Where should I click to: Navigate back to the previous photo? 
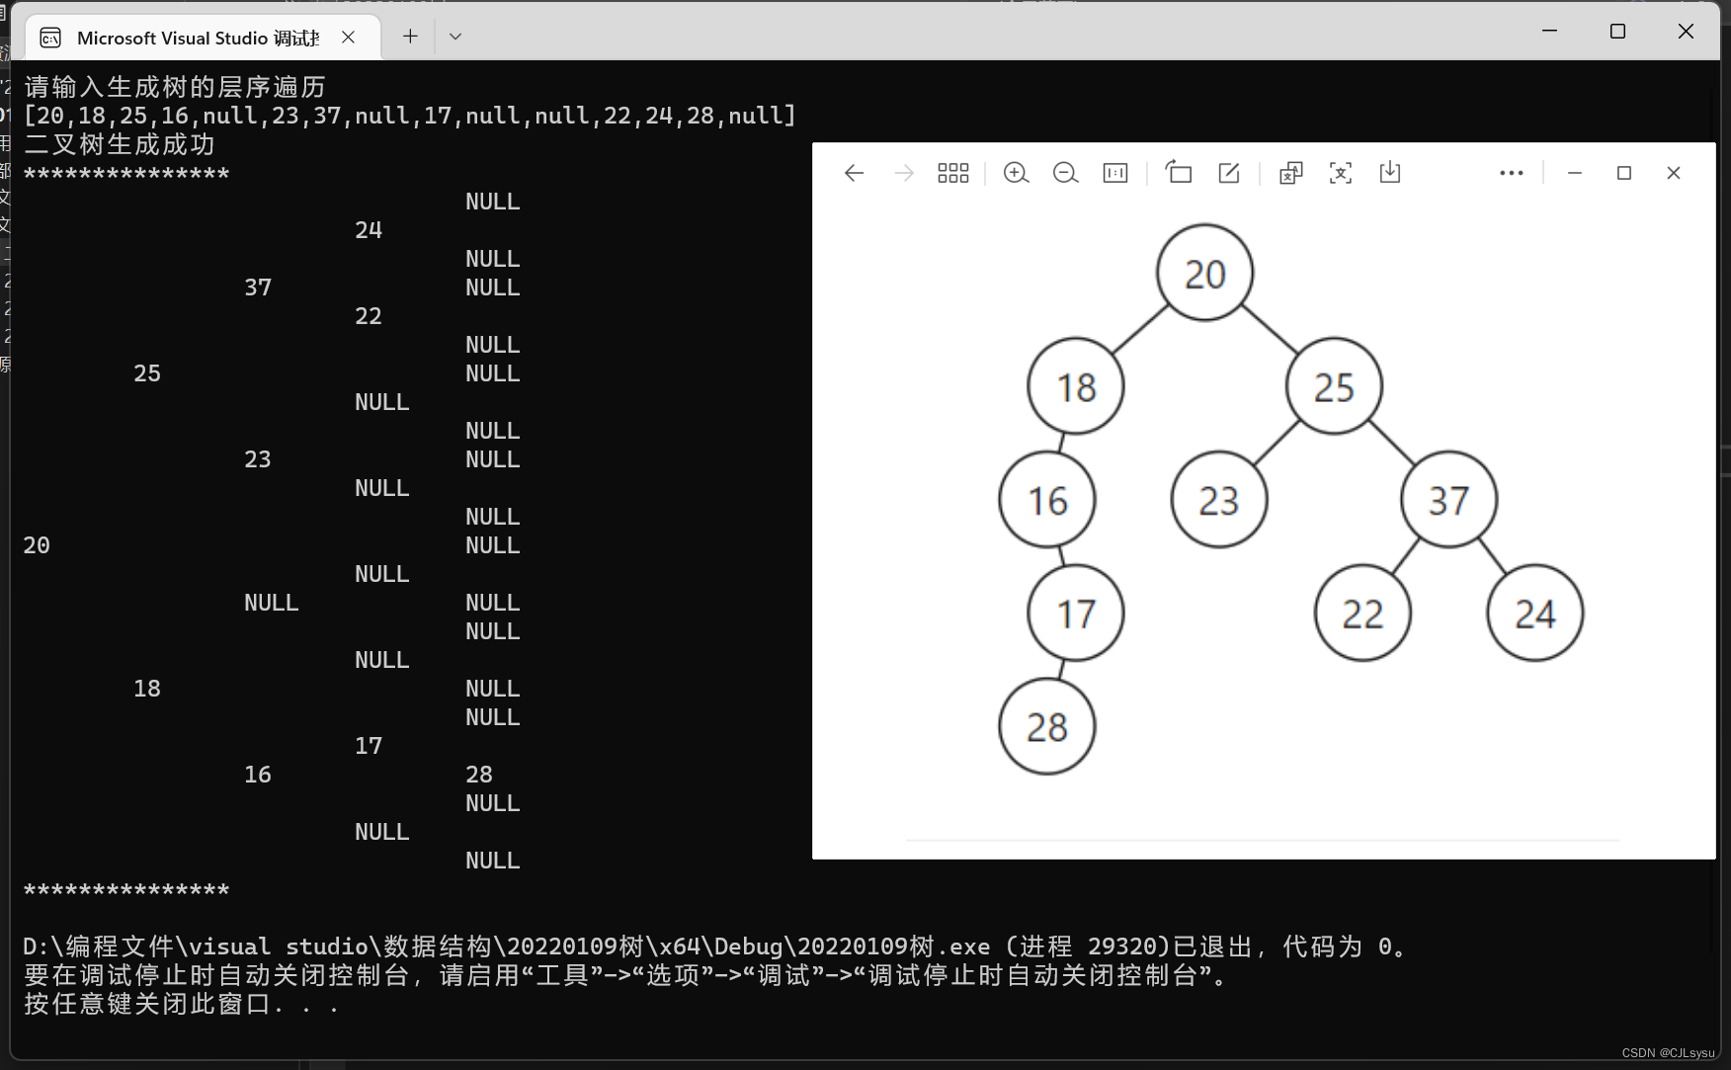click(x=854, y=173)
